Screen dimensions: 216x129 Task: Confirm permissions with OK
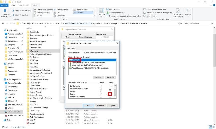(x=88, y=106)
